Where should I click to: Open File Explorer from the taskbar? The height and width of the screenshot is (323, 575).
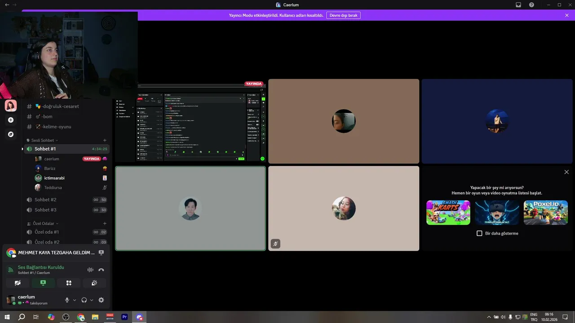[x=95, y=317]
